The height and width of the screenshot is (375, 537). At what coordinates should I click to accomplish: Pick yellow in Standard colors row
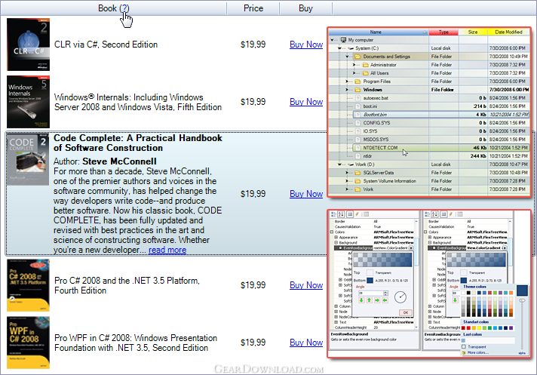coord(479,328)
